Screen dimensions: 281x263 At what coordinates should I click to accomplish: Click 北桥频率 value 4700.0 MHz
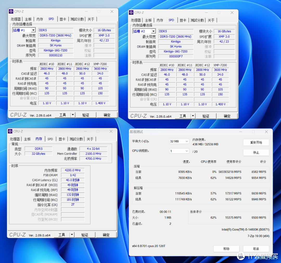coord(93,159)
